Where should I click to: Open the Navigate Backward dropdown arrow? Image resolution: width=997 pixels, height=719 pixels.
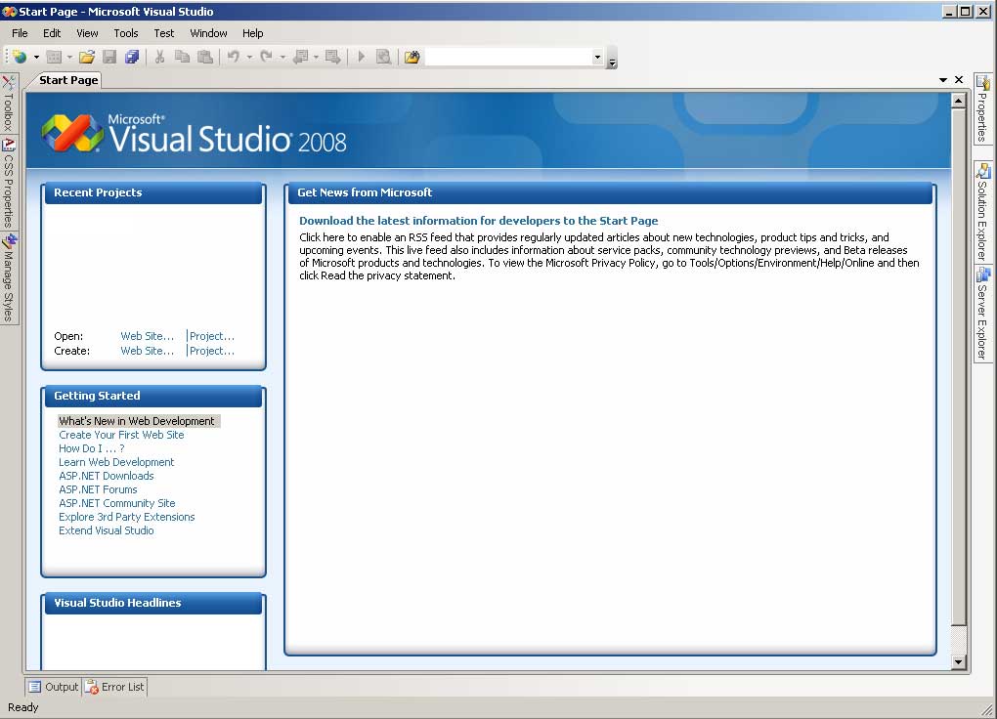click(x=316, y=58)
